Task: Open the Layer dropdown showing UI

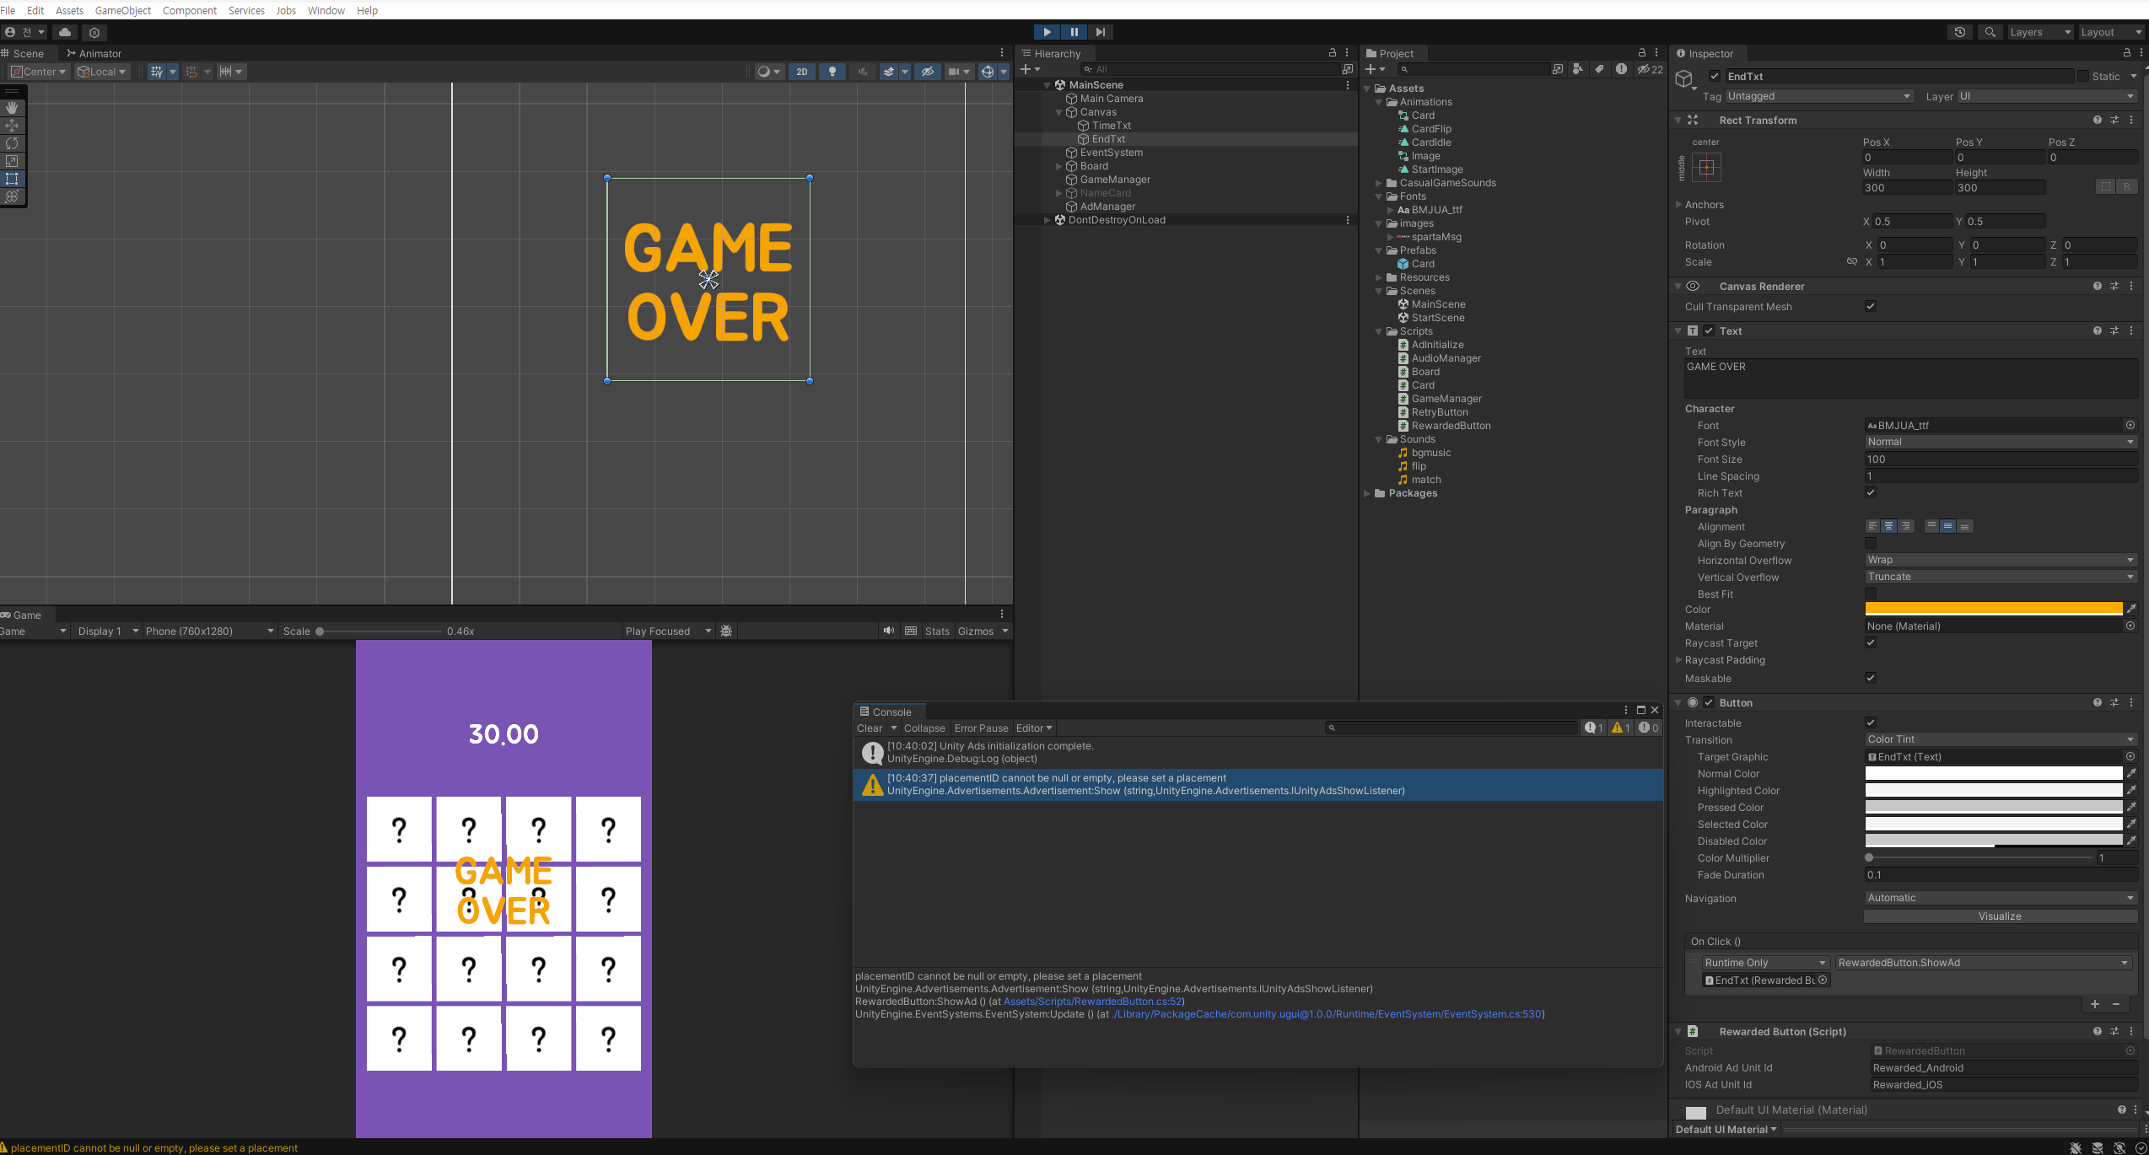Action: (x=2046, y=96)
